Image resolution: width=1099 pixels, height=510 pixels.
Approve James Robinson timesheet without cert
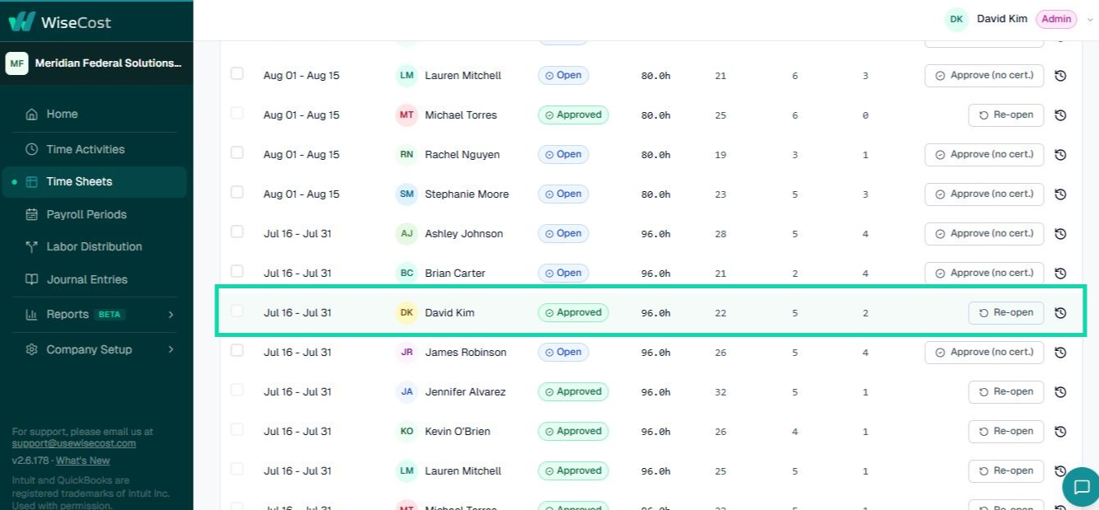pyautogui.click(x=984, y=352)
